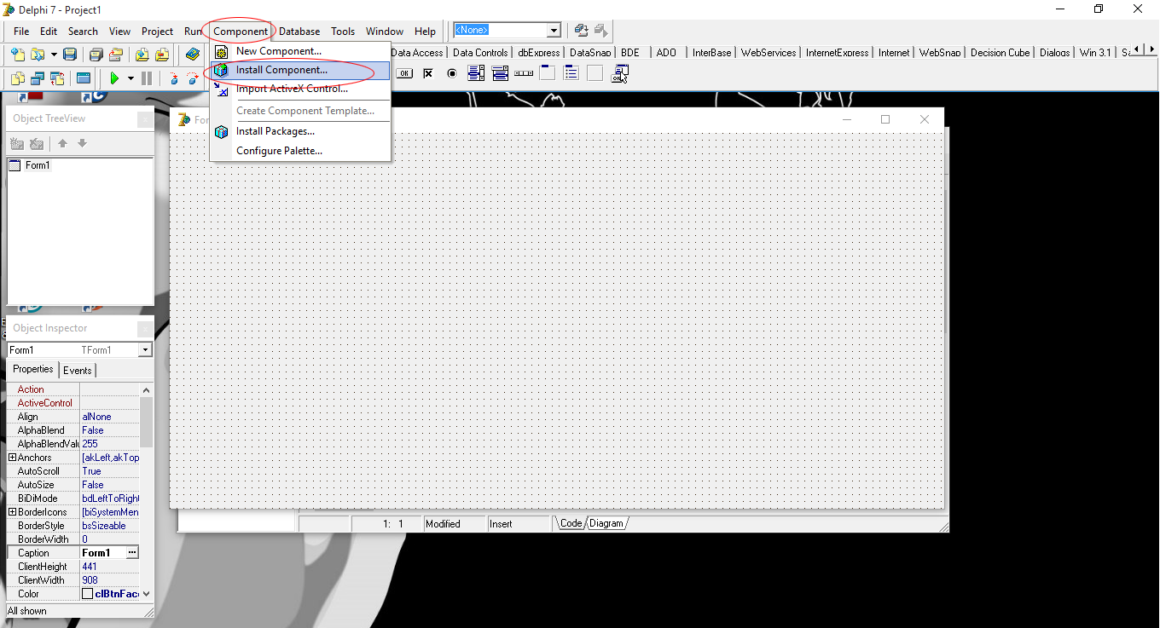Open the Tools menu
Screen dimensions: 1160x628
(343, 32)
